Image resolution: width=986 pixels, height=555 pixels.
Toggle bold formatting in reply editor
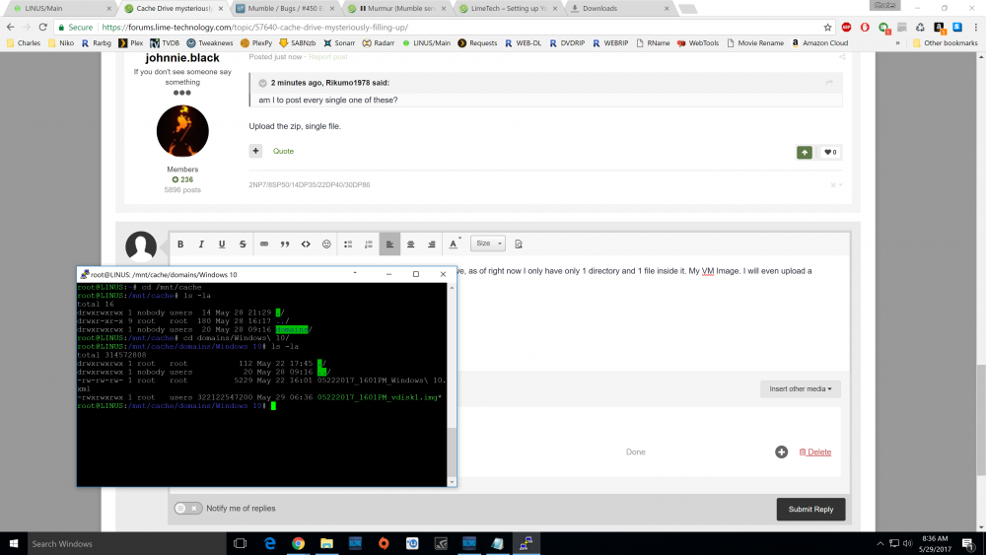coord(180,243)
